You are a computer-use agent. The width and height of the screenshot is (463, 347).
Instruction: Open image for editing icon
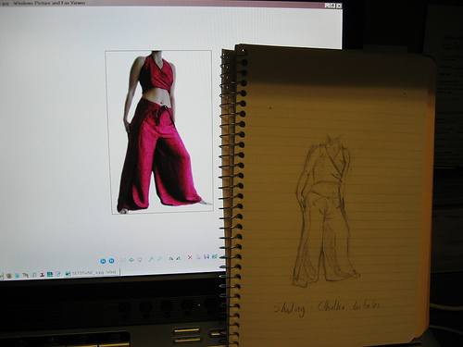point(215,256)
